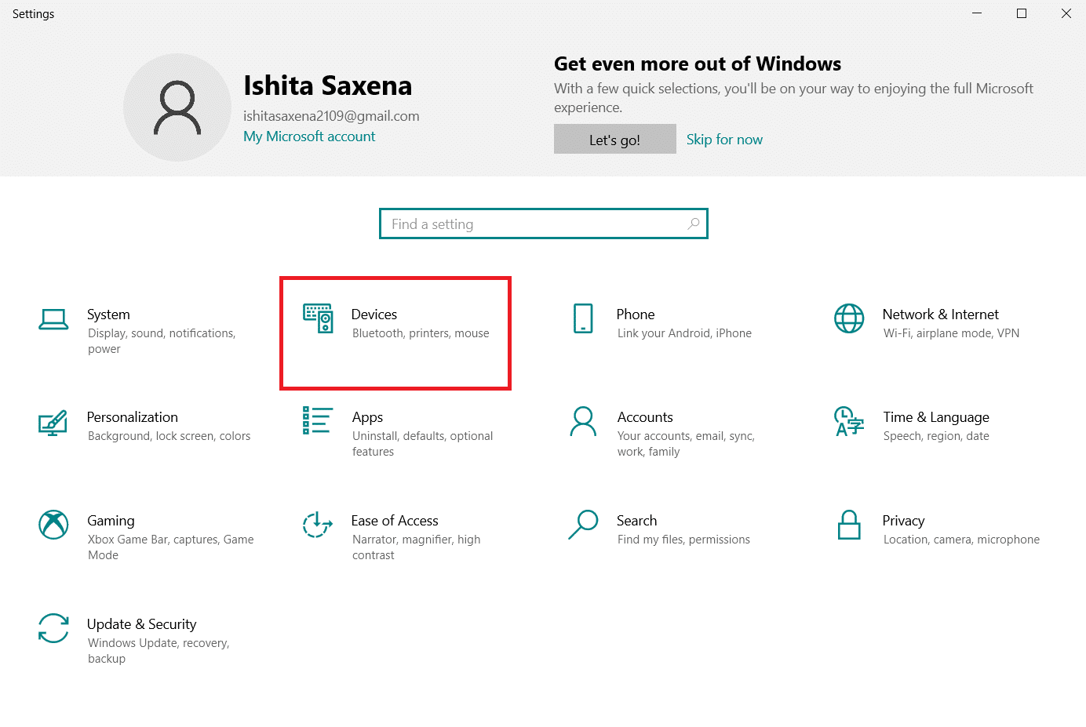Viewport: 1086px width, 727px height.
Task: Click 'Uninstall, defaults, optional features' description
Action: pyautogui.click(x=422, y=444)
